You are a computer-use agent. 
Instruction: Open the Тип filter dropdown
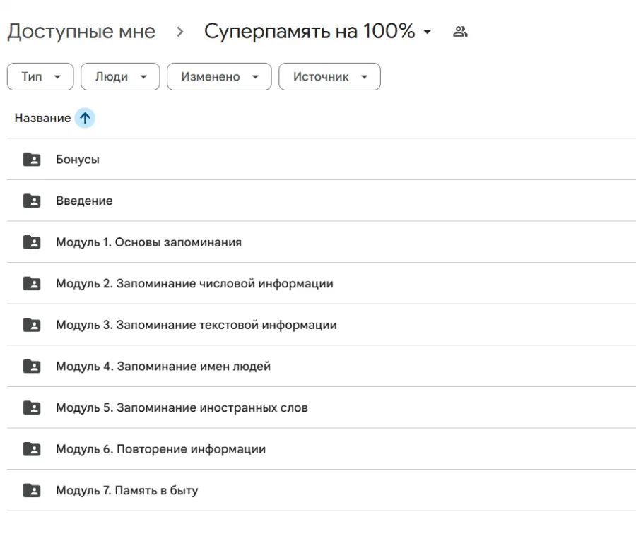(x=40, y=76)
